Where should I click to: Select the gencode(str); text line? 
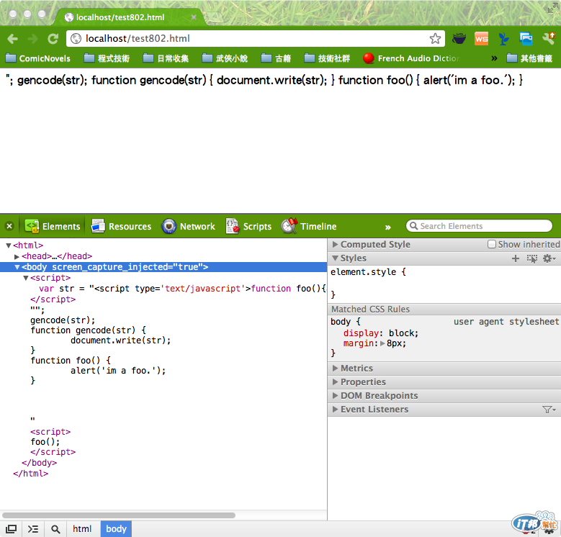coord(63,320)
